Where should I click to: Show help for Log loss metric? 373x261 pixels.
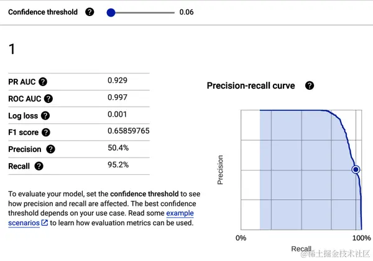point(45,115)
